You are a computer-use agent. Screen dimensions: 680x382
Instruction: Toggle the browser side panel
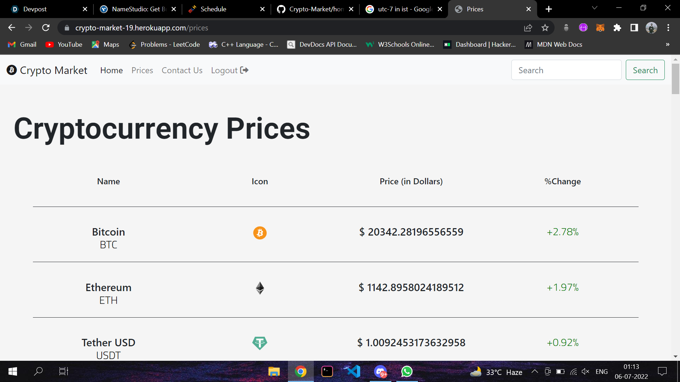(634, 28)
